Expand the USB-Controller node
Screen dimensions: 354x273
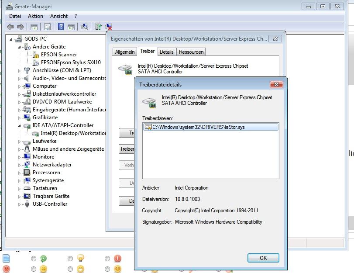tap(19, 204)
